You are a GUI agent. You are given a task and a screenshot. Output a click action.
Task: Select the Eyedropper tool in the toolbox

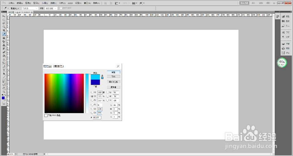coord(4,34)
